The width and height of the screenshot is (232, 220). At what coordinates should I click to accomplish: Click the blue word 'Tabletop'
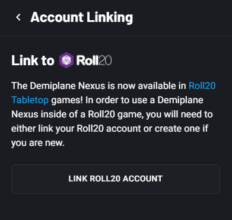point(30,100)
